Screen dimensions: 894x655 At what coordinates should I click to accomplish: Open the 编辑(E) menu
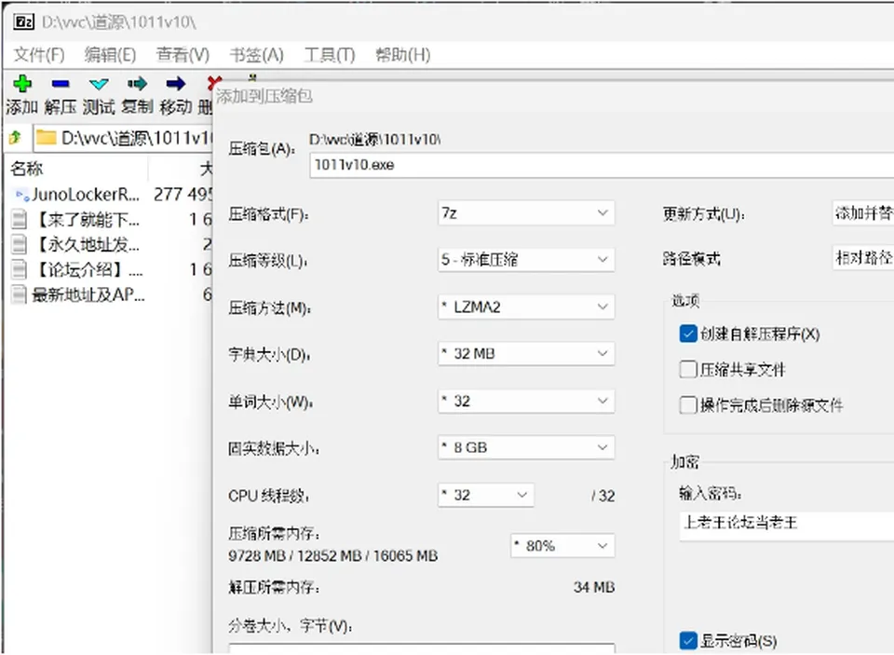[x=110, y=55]
